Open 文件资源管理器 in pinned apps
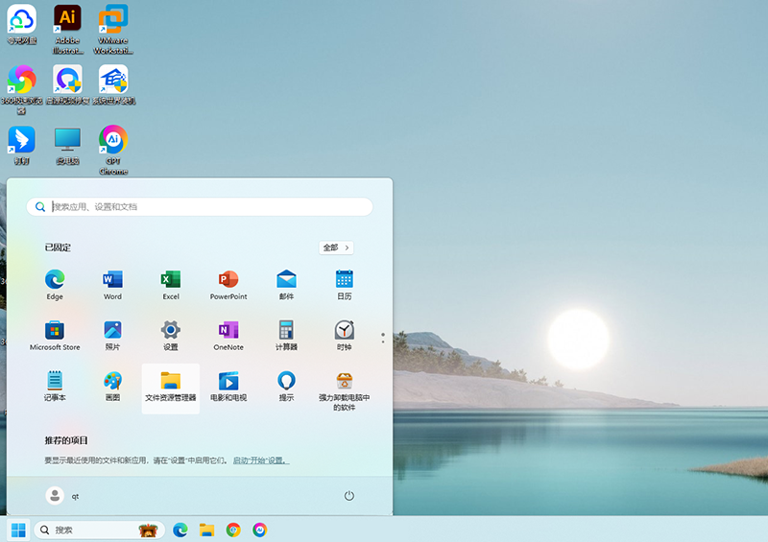The height and width of the screenshot is (542, 768). 171,389
